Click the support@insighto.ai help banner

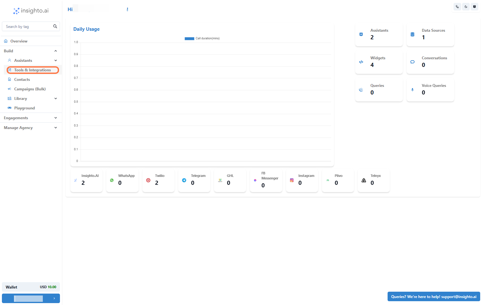[x=434, y=297]
